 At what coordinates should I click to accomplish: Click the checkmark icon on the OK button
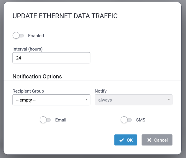point(121,140)
